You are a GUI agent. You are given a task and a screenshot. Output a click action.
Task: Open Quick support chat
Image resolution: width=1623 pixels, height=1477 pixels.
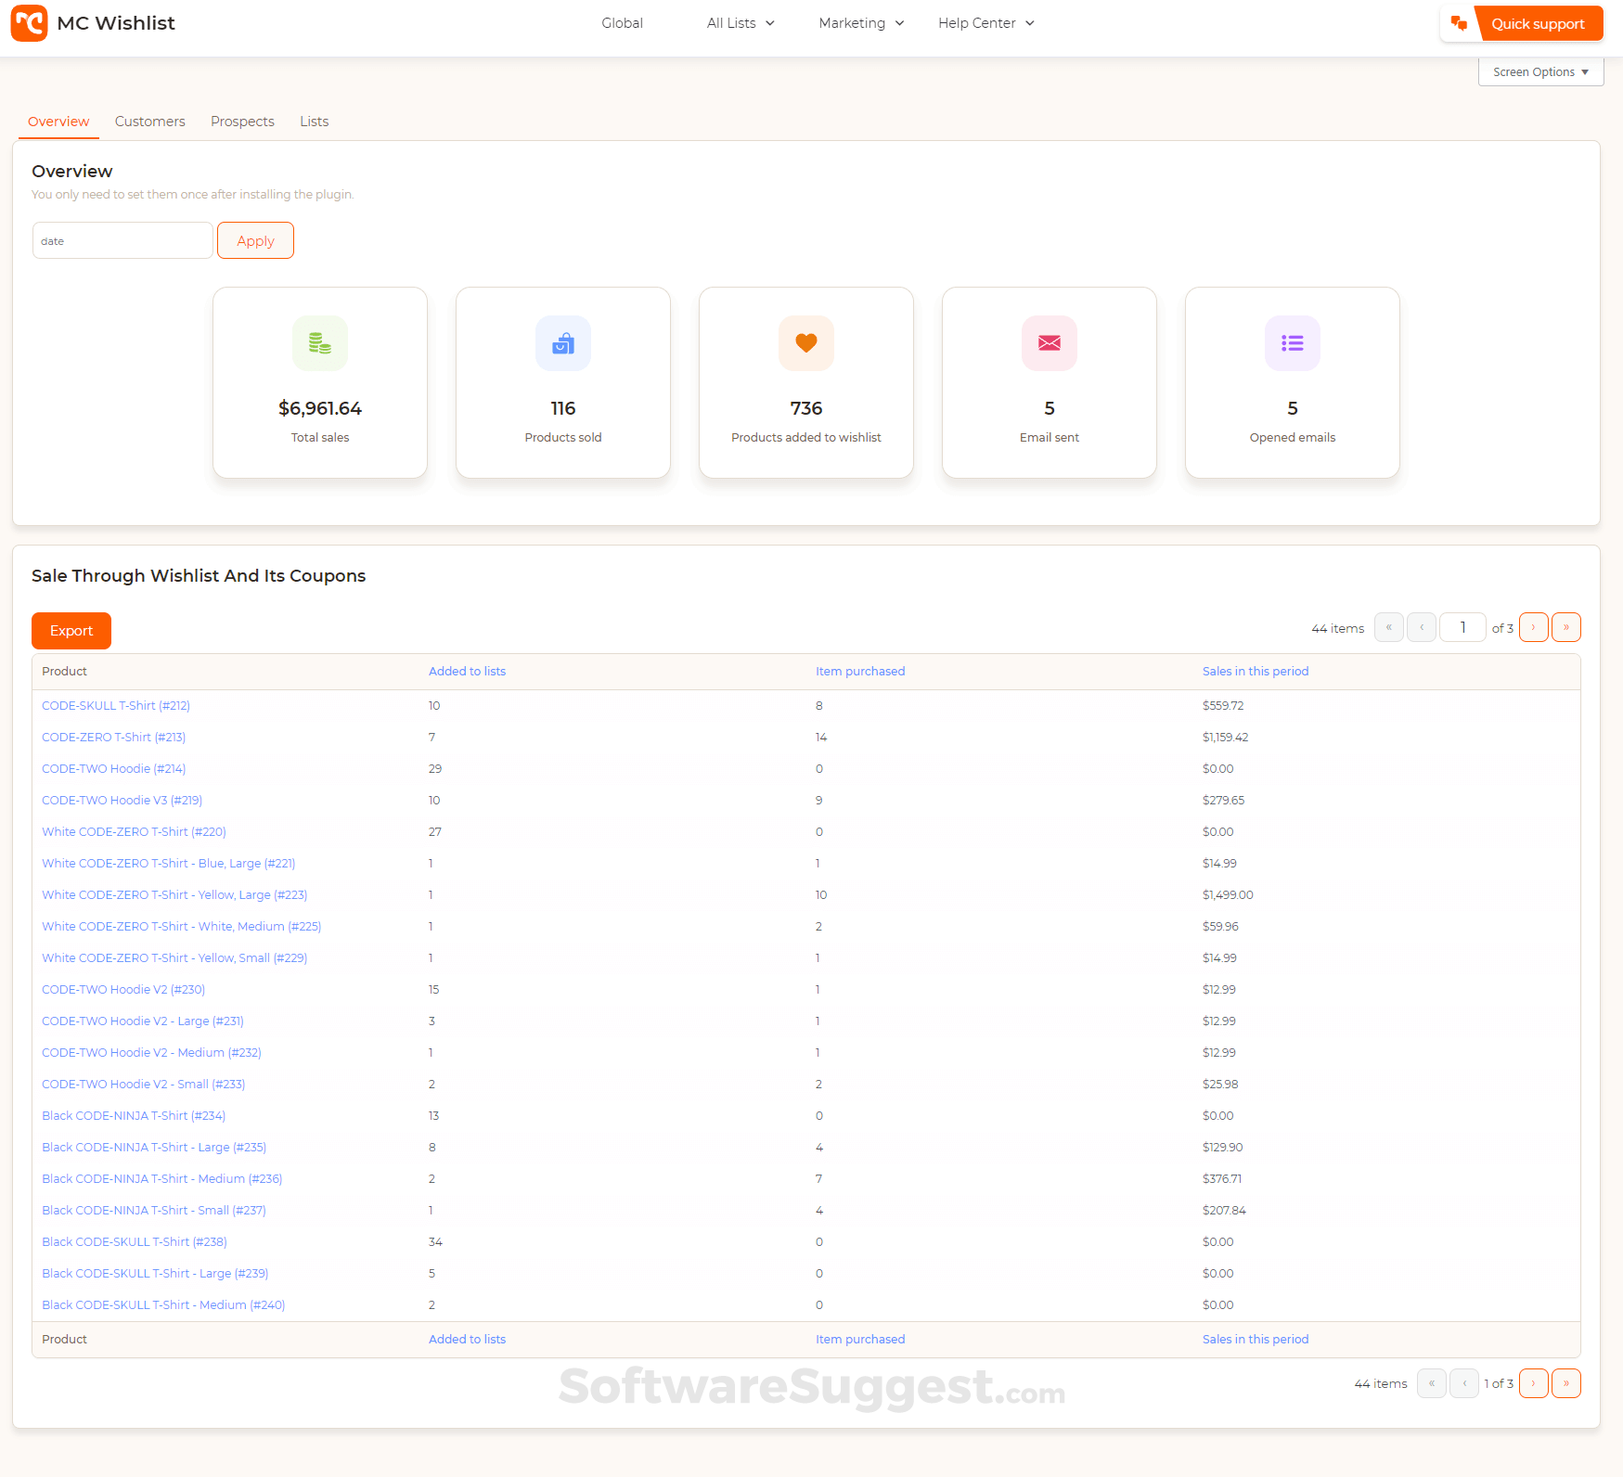[1538, 23]
